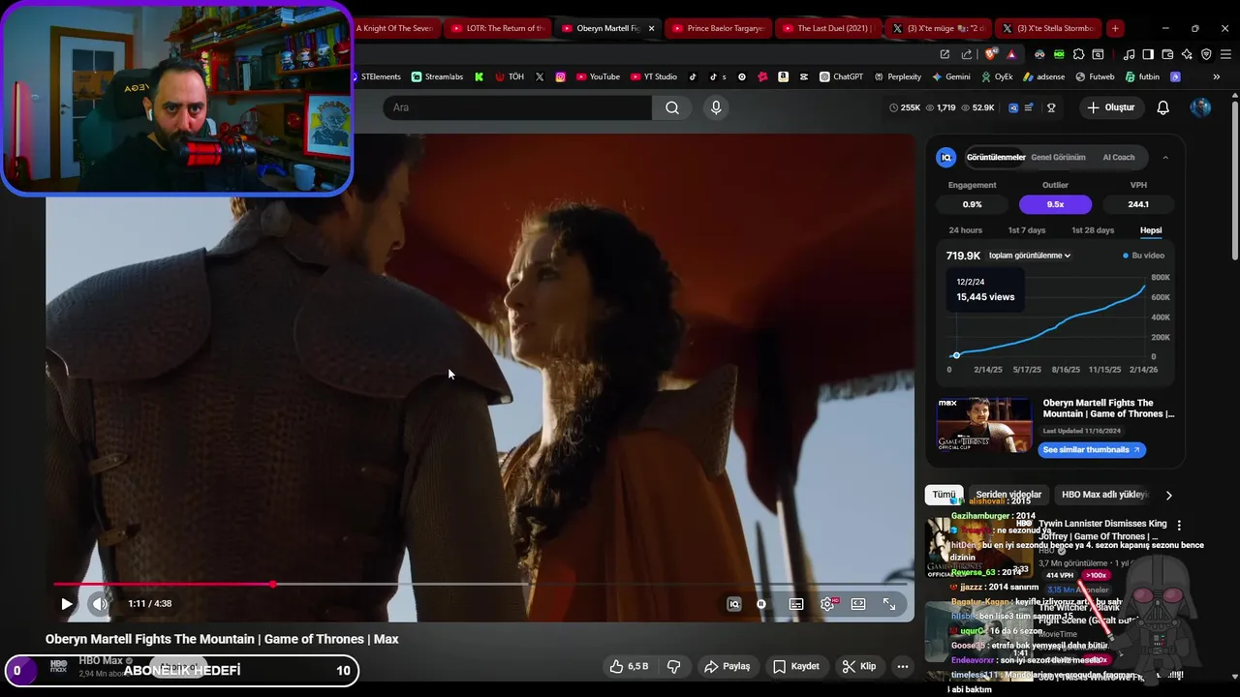Like the video with 6,5 B likes
Screen dimensions: 1240x697
pyautogui.click(x=628, y=666)
